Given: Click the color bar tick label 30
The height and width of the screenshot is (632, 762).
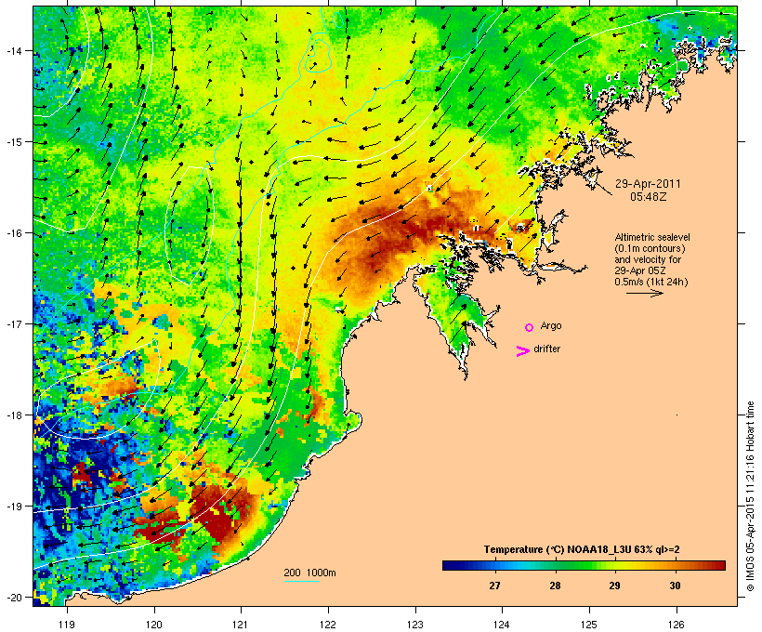Looking at the screenshot, I should 675,586.
